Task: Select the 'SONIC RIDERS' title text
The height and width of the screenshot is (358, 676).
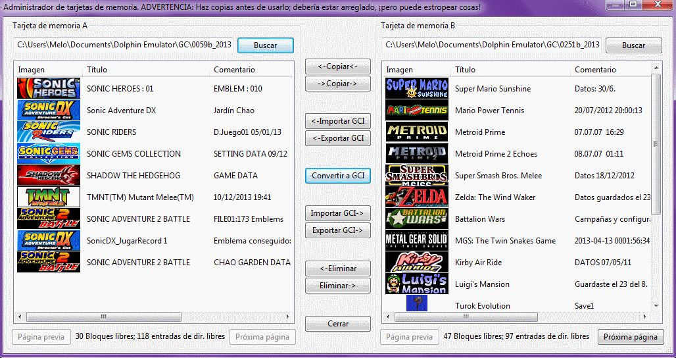Action: point(111,132)
